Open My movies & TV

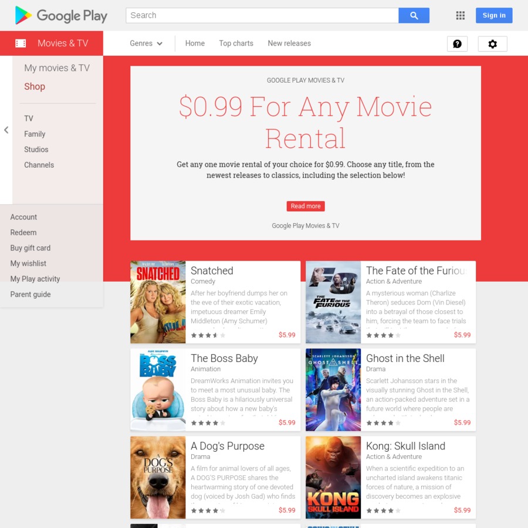click(x=57, y=68)
